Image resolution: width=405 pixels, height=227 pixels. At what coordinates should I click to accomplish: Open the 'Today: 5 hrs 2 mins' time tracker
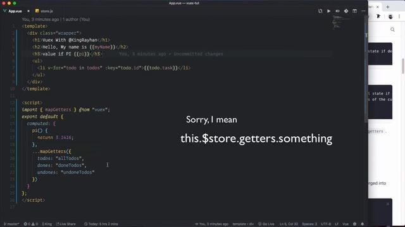(x=101, y=224)
